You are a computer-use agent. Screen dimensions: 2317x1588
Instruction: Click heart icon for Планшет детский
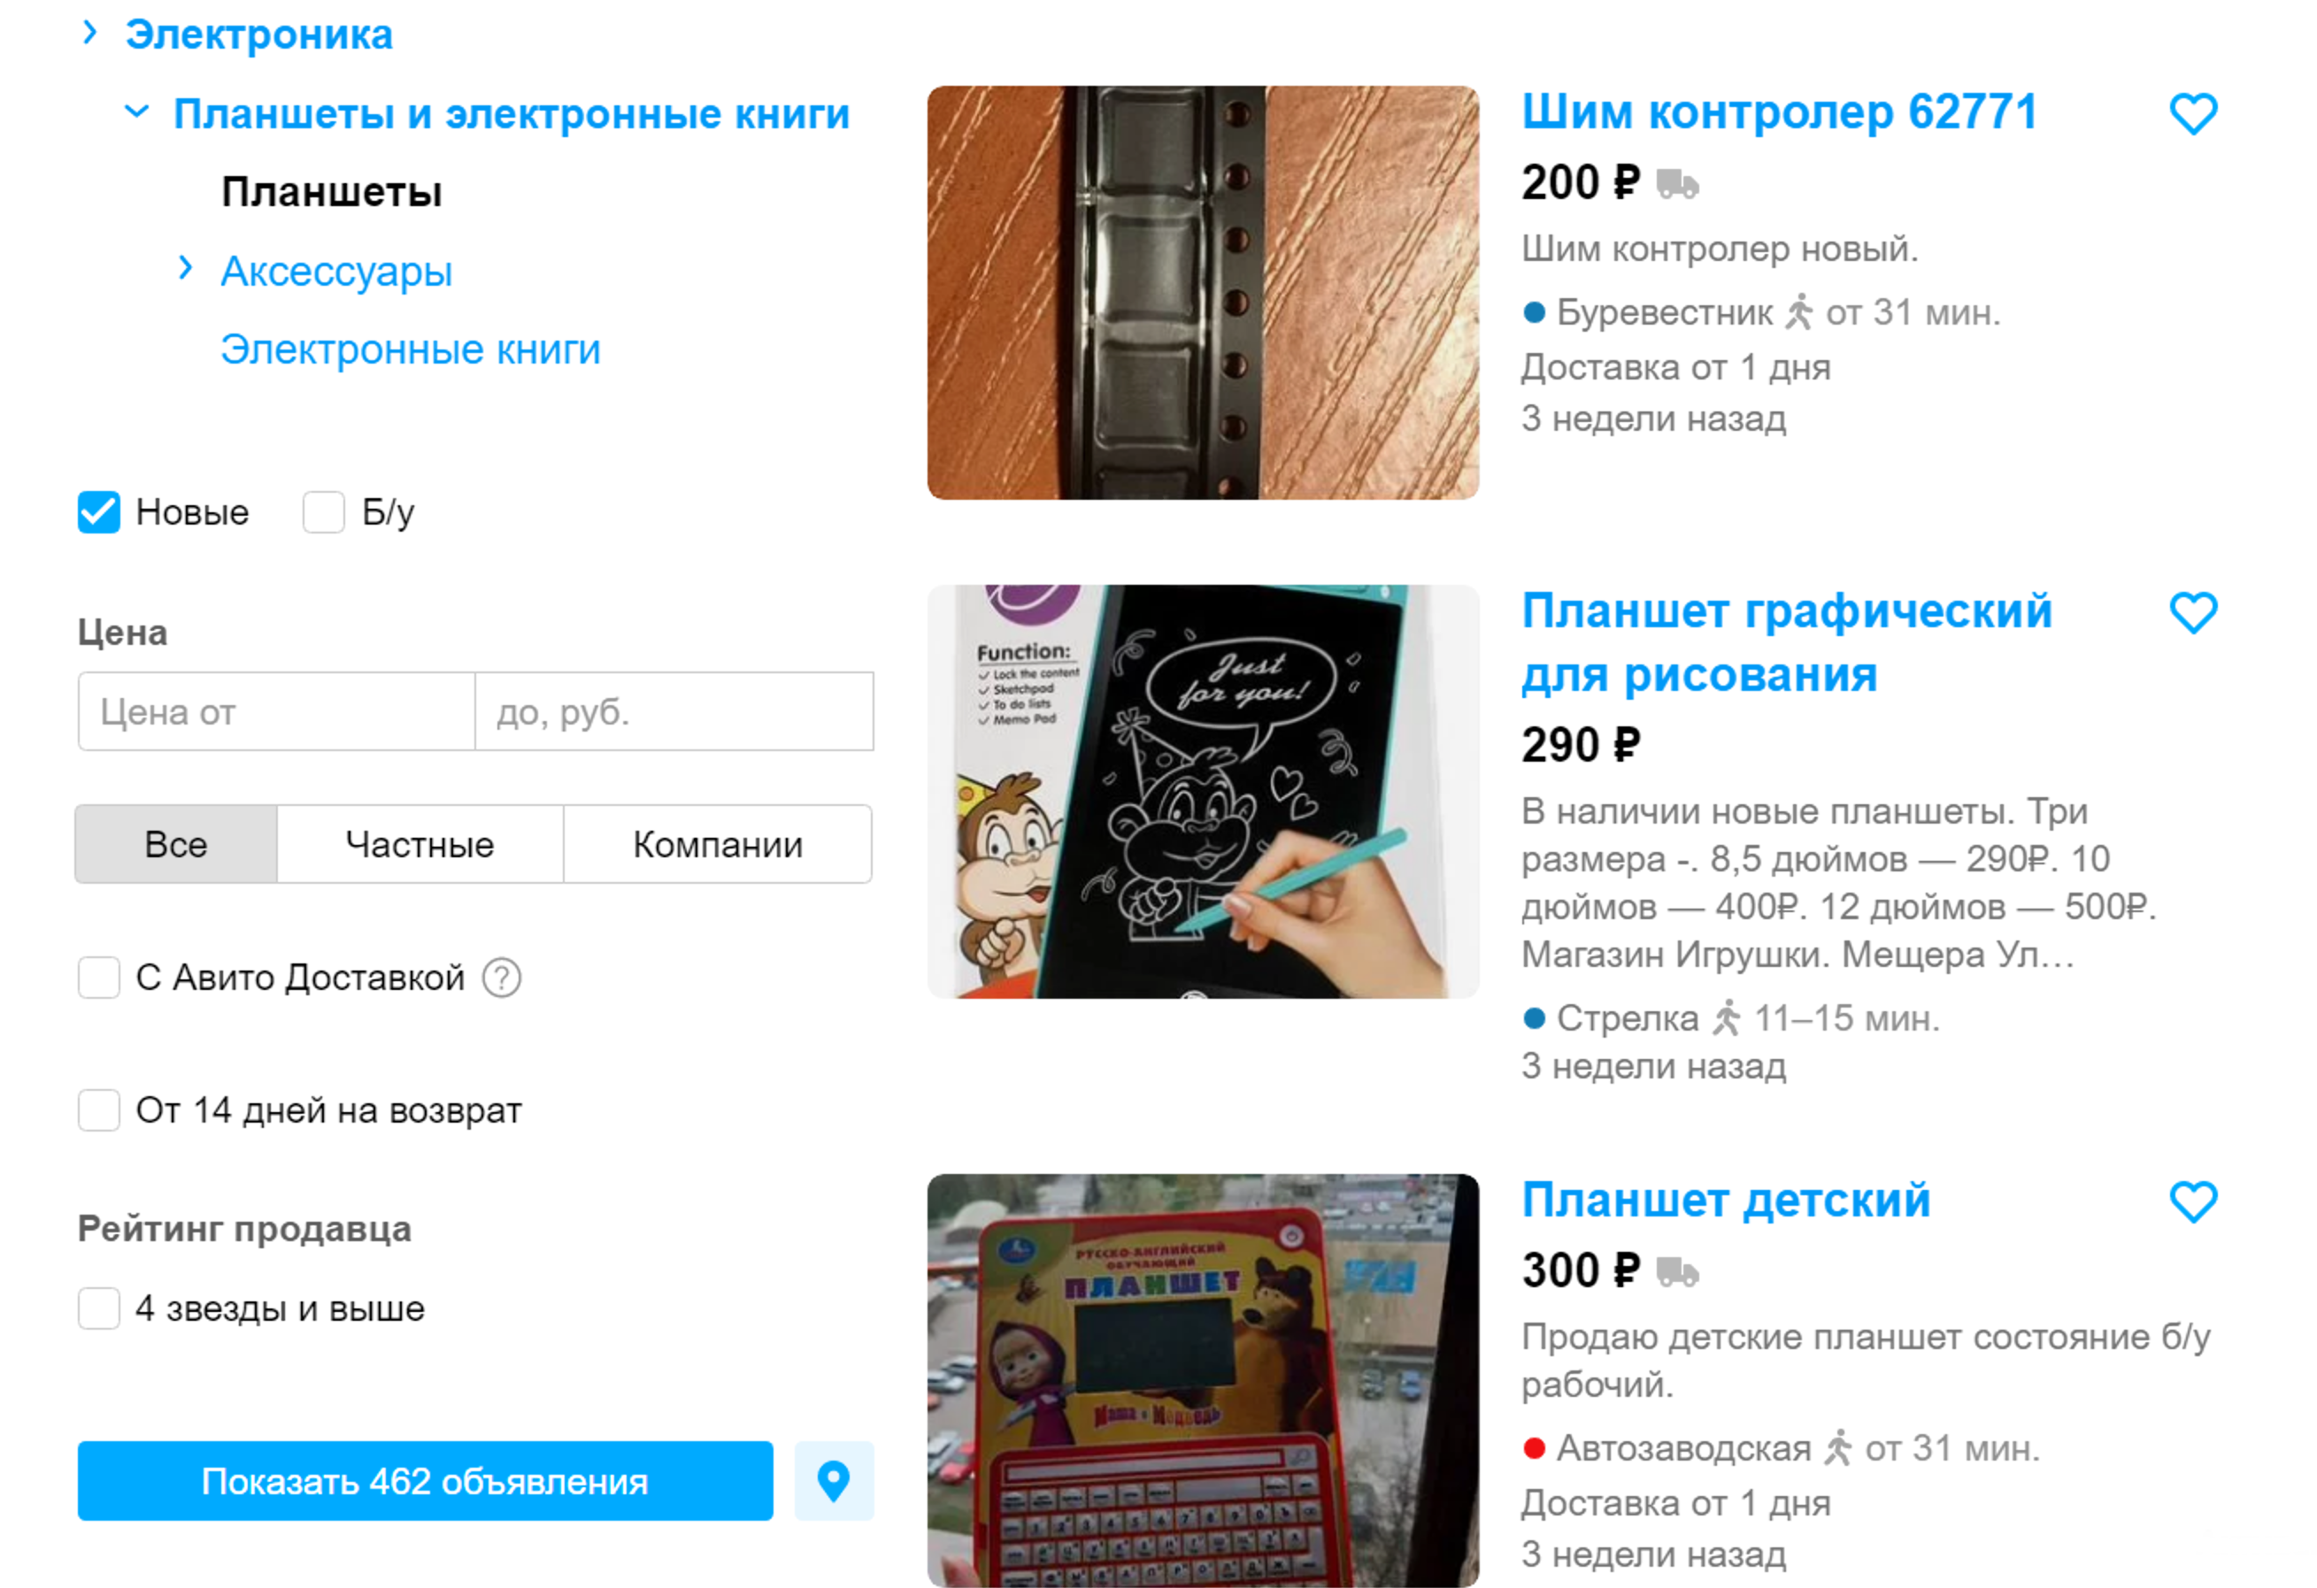[2192, 1201]
